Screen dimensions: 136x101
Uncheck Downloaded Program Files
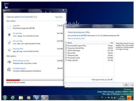66,46
